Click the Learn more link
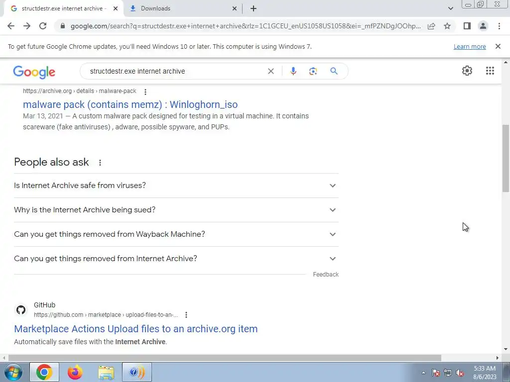 click(x=470, y=46)
